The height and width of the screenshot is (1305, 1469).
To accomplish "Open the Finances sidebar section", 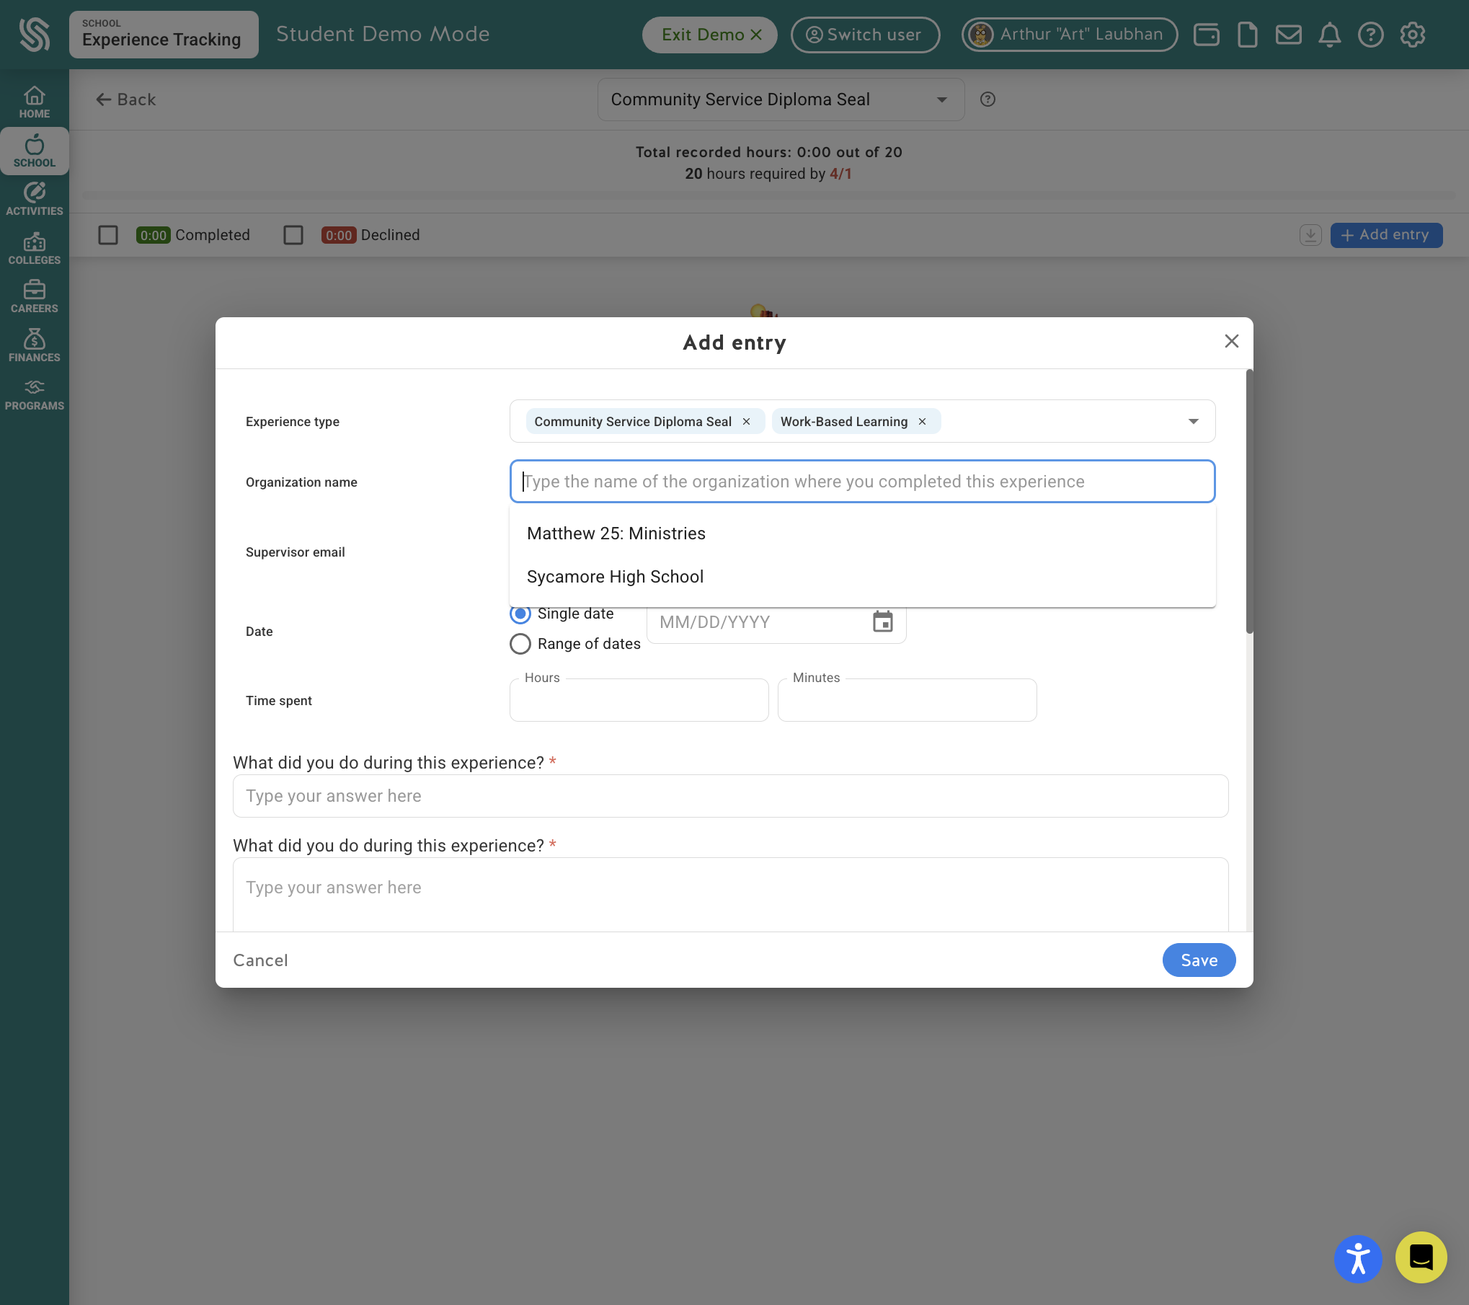I will [35, 346].
